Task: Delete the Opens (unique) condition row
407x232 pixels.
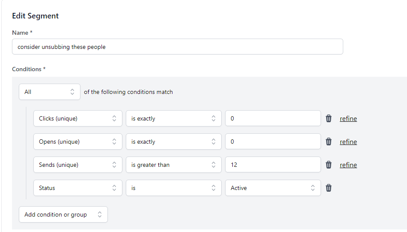Action: pyautogui.click(x=329, y=142)
